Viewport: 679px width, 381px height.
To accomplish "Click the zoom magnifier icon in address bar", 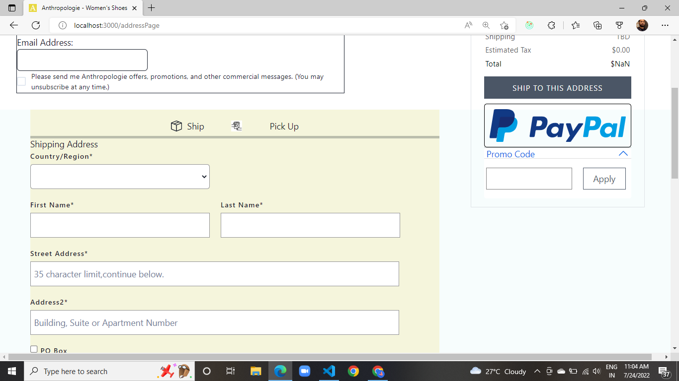I will tap(486, 25).
